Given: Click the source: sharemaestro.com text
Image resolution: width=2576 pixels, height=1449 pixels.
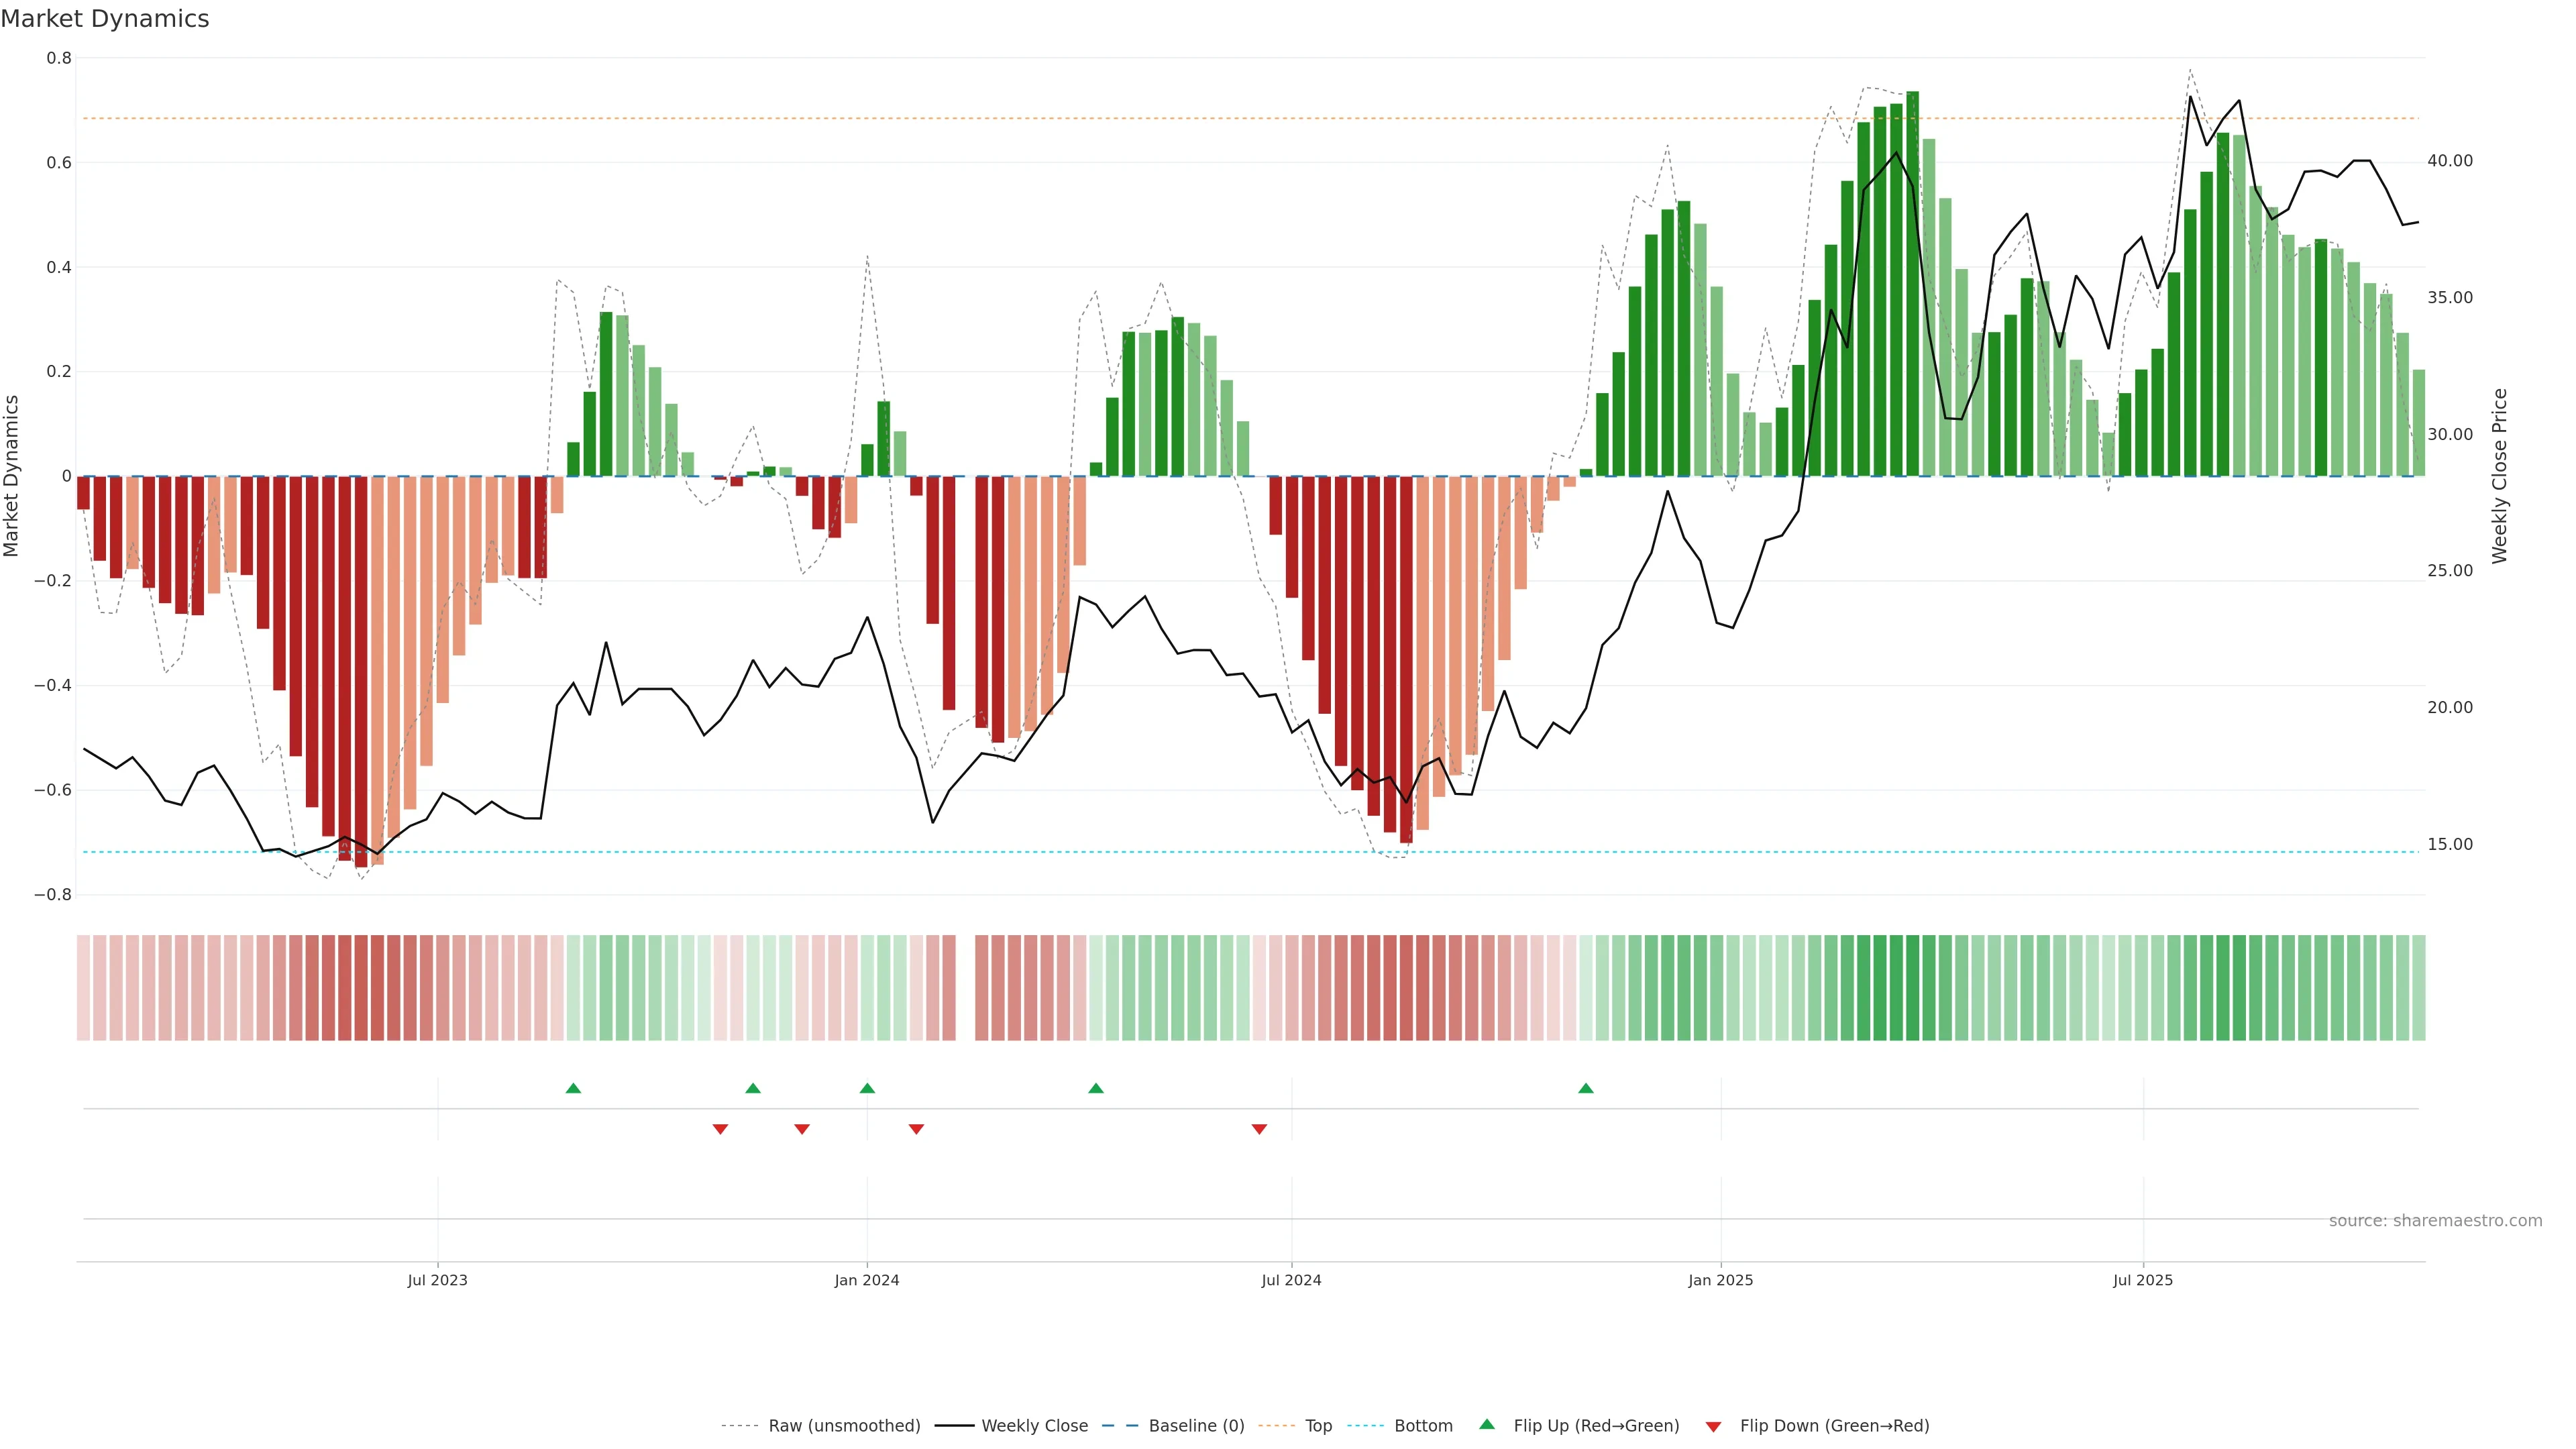Looking at the screenshot, I should [x=2435, y=1220].
